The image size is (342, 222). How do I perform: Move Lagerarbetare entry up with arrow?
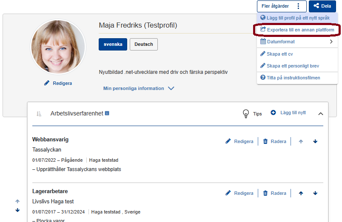(x=301, y=193)
